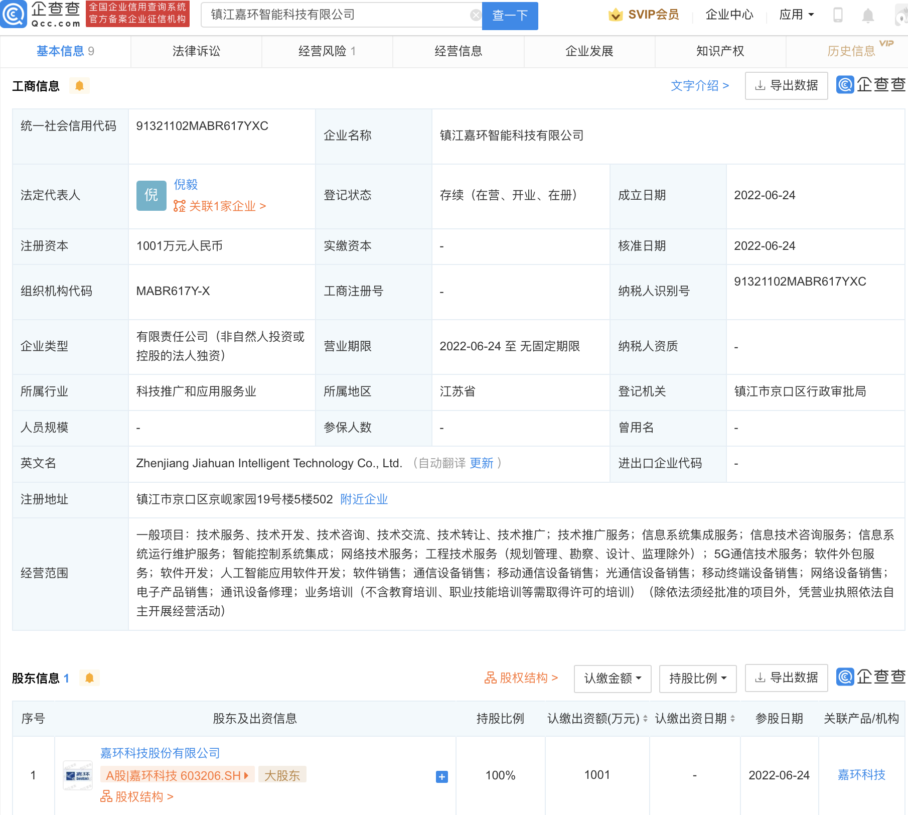Switch to the 知识产权 tab

[x=719, y=51]
